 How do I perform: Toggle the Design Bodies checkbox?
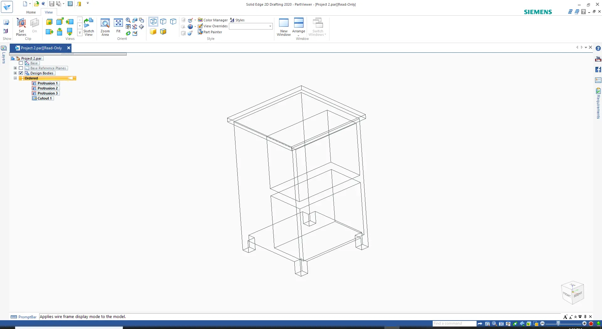(x=21, y=73)
